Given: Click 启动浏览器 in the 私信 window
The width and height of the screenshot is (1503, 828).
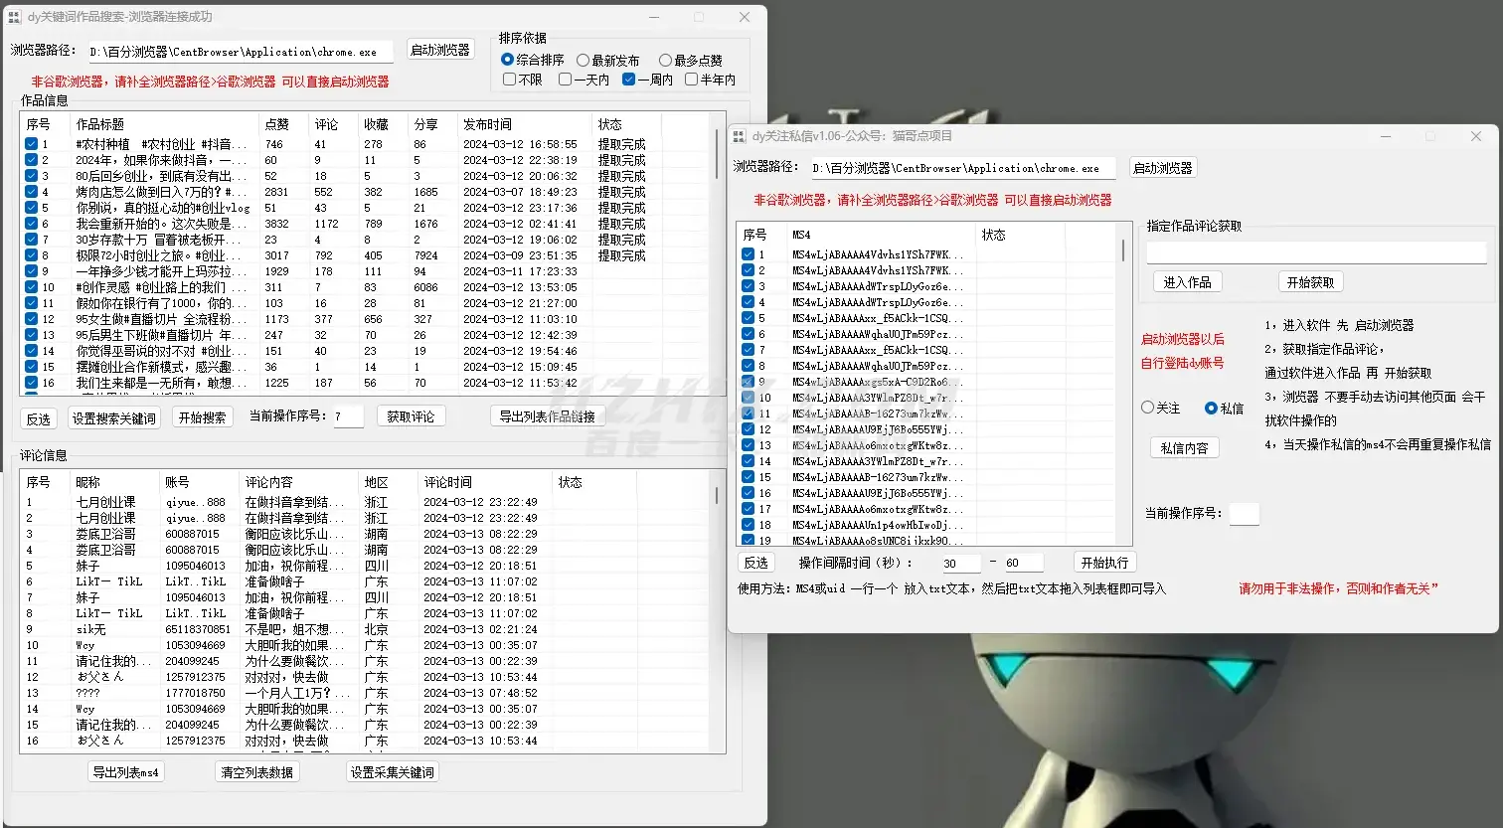Looking at the screenshot, I should point(1161,168).
